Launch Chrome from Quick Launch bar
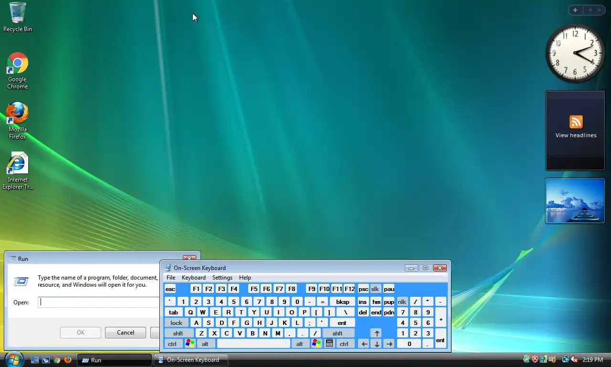This screenshot has width=611, height=367. point(57,360)
